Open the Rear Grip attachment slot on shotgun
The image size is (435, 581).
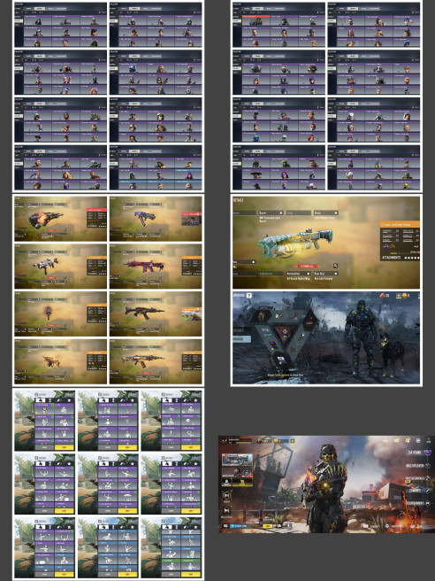[326, 274]
